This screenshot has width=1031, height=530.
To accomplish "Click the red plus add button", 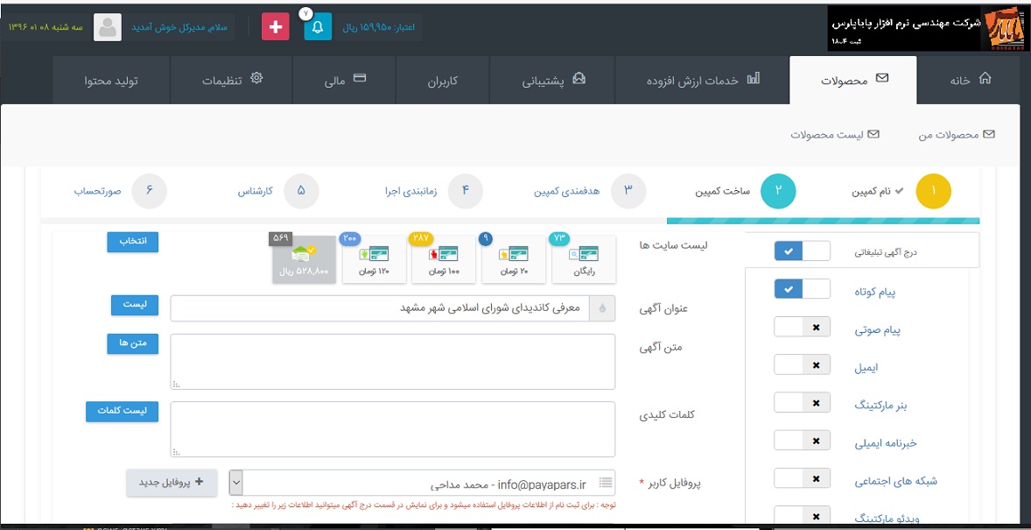I will point(276,27).
